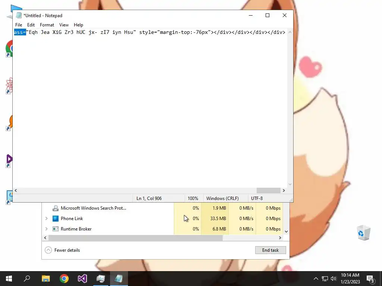This screenshot has width=382, height=286.
Task: Open the Notepad Format menu
Action: (x=47, y=25)
